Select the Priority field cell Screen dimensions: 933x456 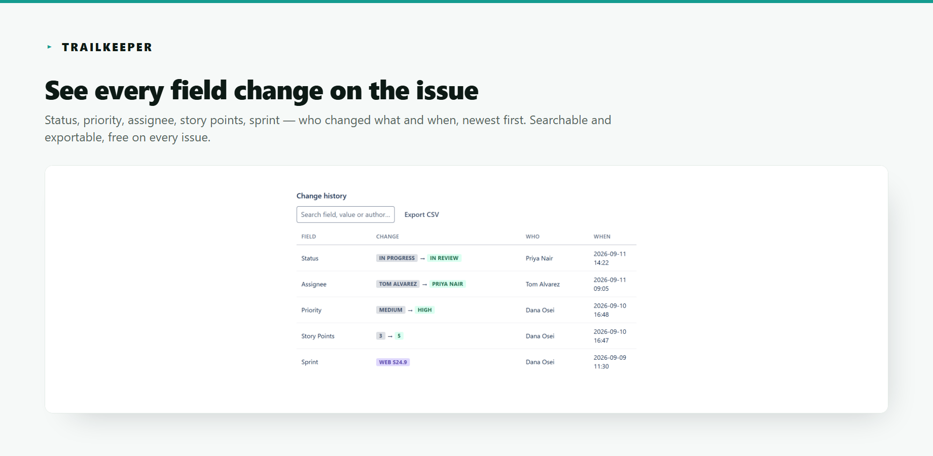coord(311,310)
